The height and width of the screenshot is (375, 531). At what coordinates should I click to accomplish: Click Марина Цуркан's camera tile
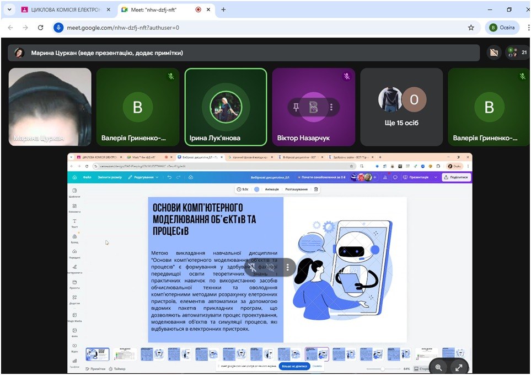tap(50, 107)
